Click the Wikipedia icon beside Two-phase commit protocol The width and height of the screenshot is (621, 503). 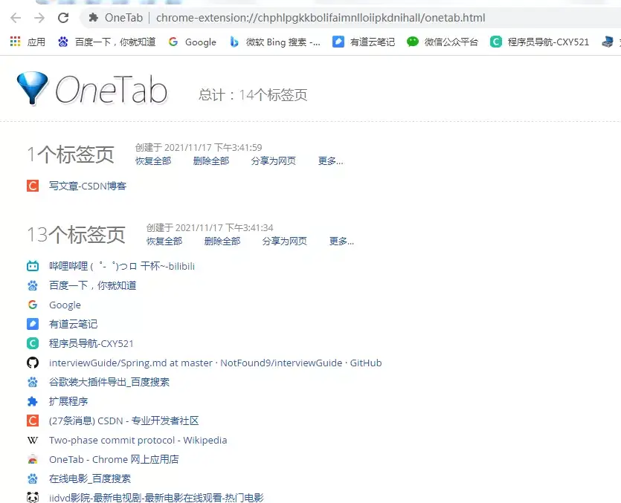point(32,440)
